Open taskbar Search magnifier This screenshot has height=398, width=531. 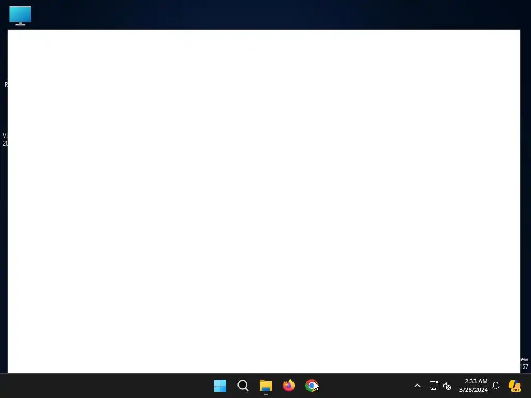coord(243,386)
